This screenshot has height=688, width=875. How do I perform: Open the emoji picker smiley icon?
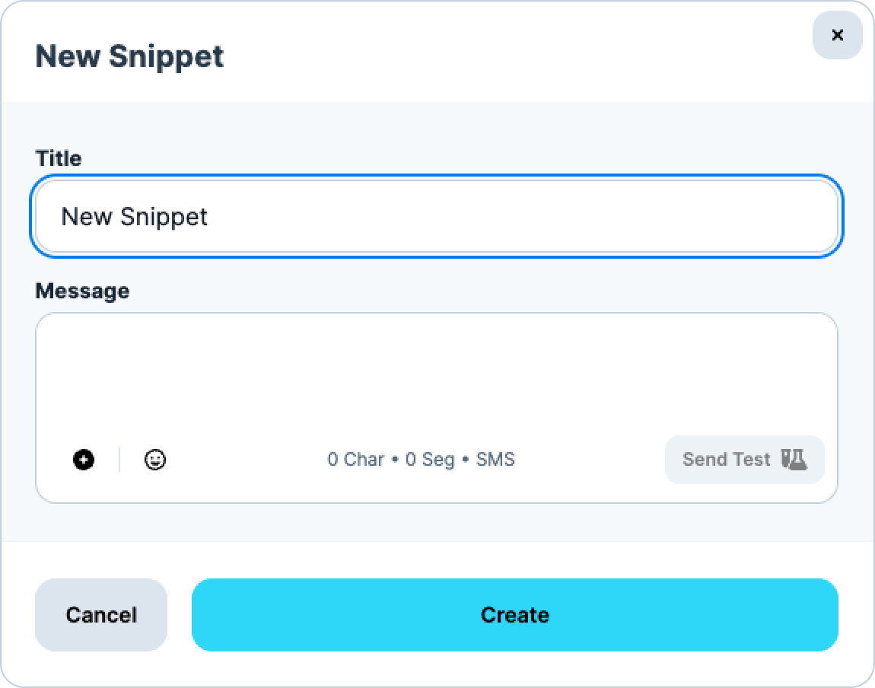point(155,460)
